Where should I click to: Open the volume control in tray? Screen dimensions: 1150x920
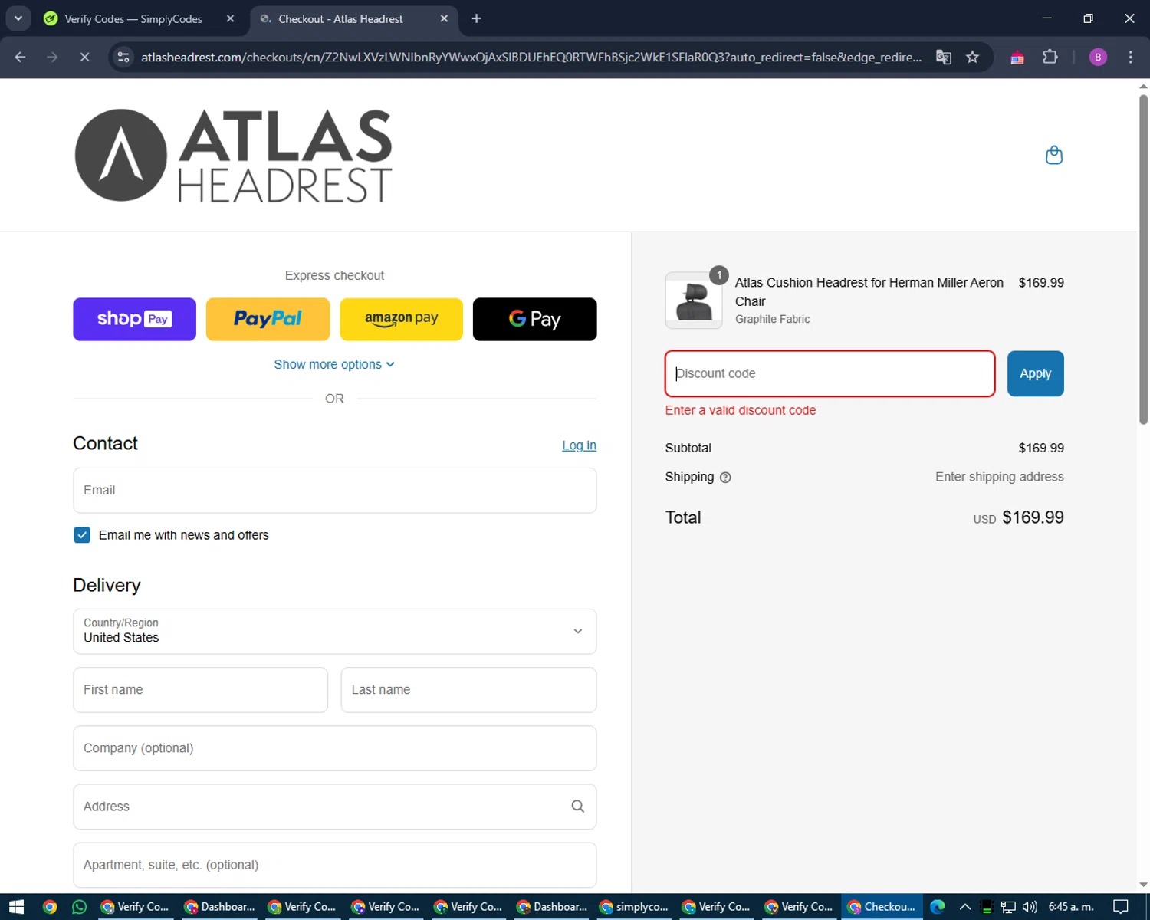coord(1030,907)
